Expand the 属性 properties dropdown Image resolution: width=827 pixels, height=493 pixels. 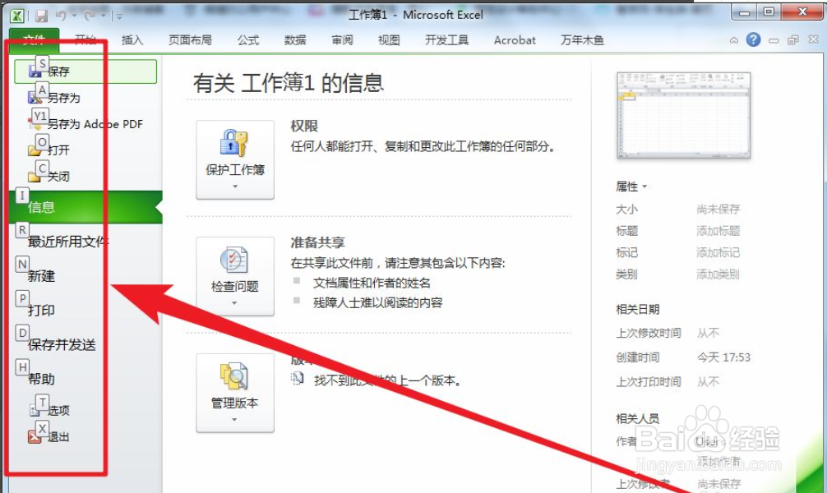coord(631,187)
